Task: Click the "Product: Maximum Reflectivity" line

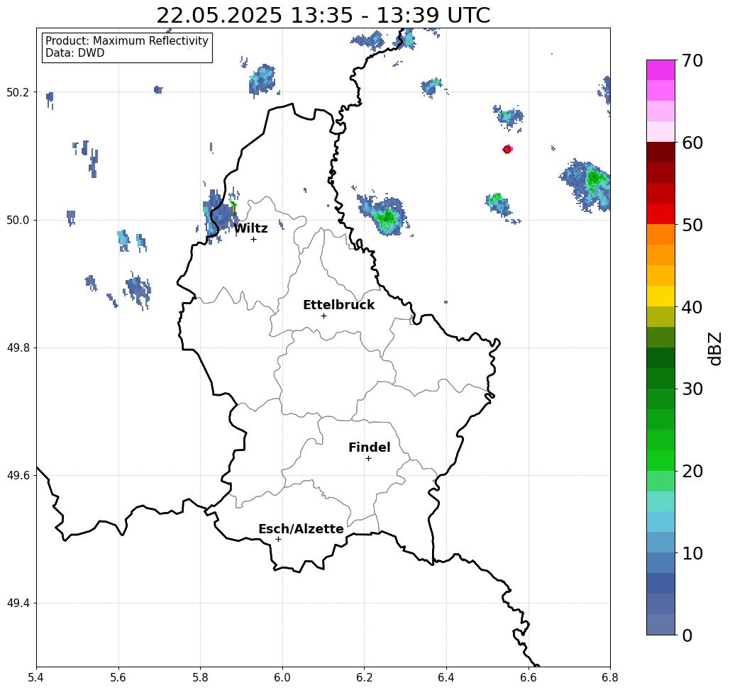Action: pyautogui.click(x=126, y=41)
